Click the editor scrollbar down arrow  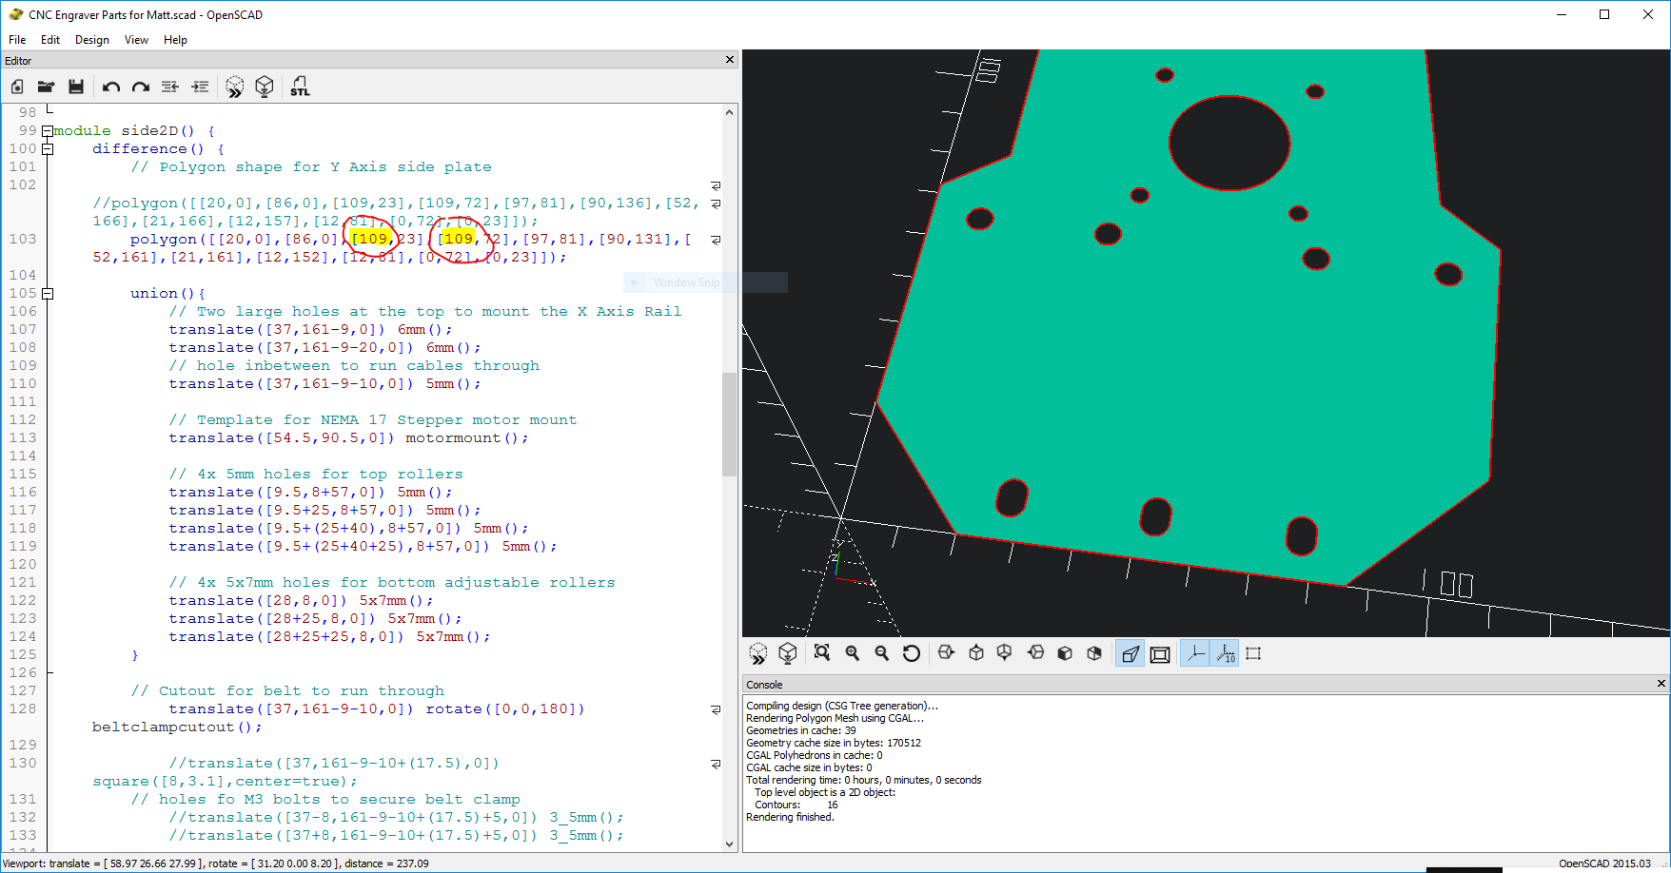click(x=730, y=844)
